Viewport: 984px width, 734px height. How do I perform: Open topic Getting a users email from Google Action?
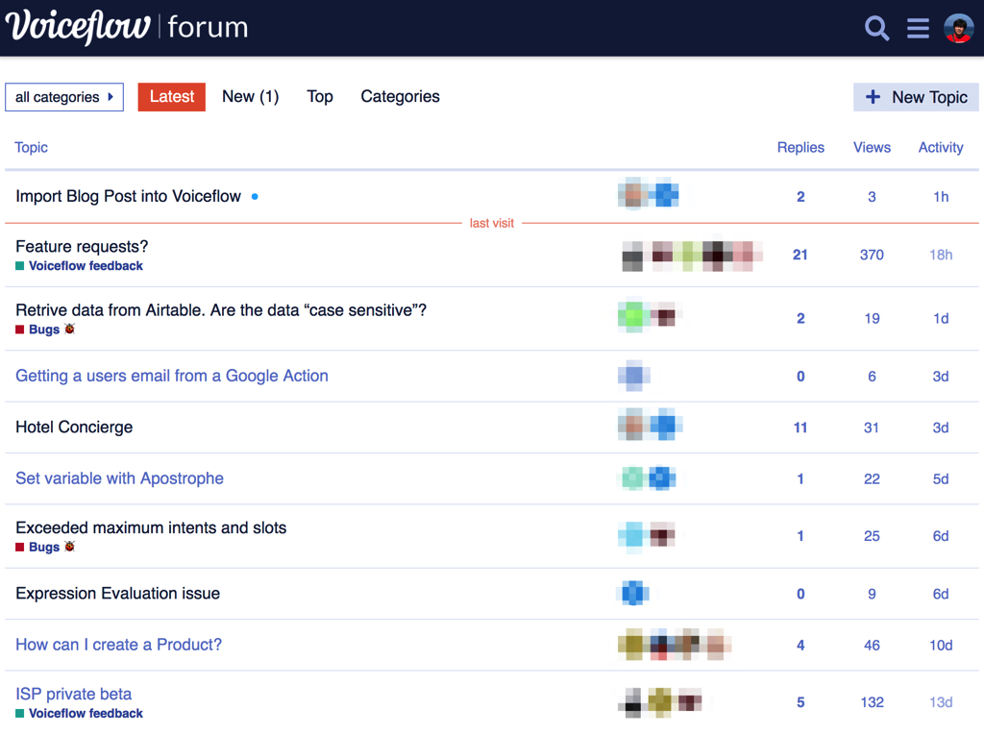coord(172,376)
